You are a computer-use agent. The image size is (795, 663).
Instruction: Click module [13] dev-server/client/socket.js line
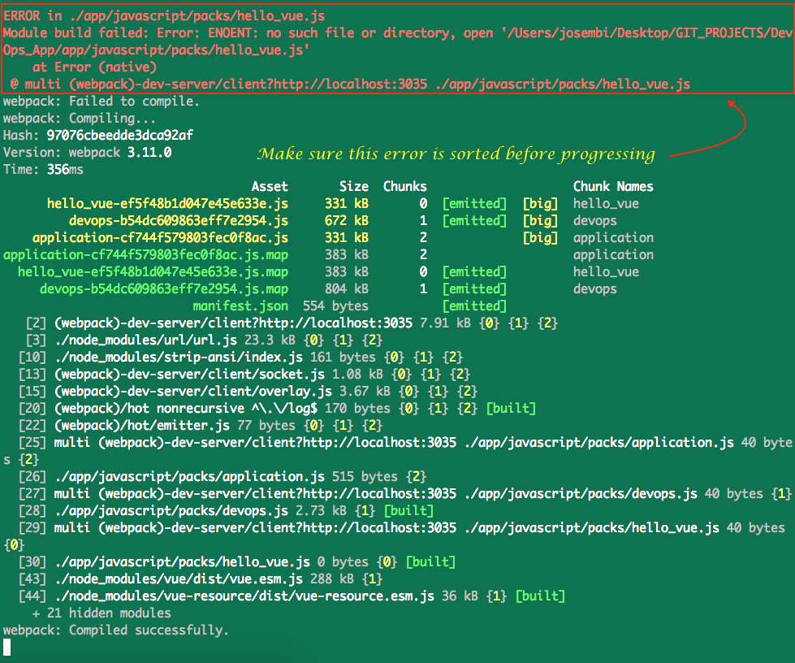244,374
